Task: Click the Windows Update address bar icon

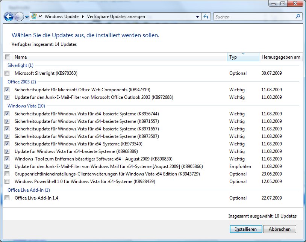Action: [x=34, y=17]
